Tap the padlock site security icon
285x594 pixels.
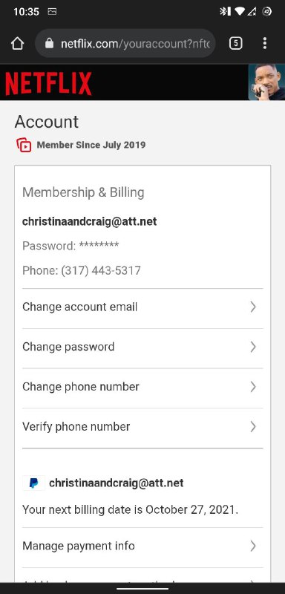click(x=50, y=44)
